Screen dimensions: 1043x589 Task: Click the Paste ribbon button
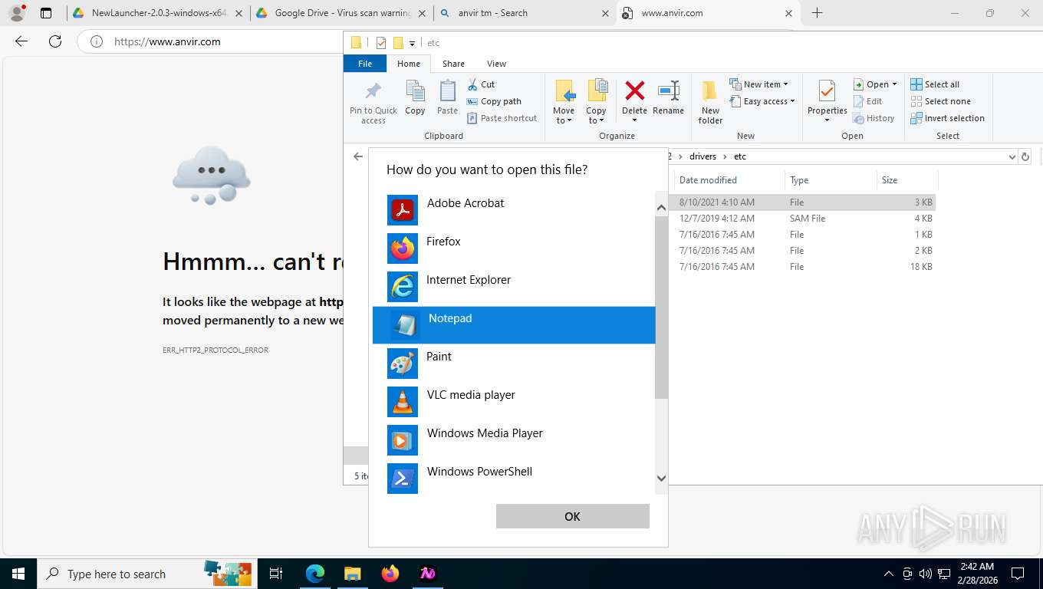[x=447, y=98]
